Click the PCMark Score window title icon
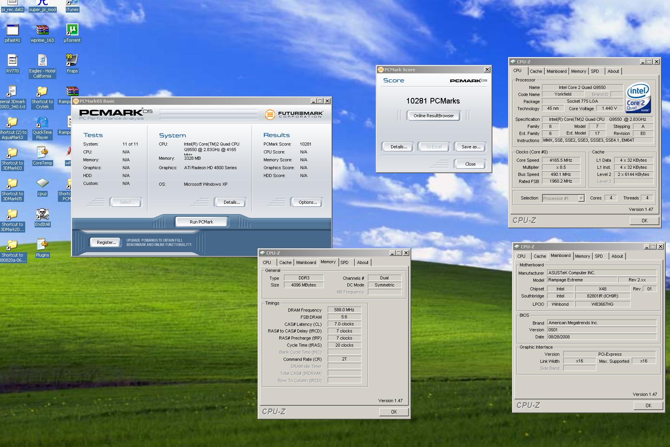670x447 pixels. (380, 70)
